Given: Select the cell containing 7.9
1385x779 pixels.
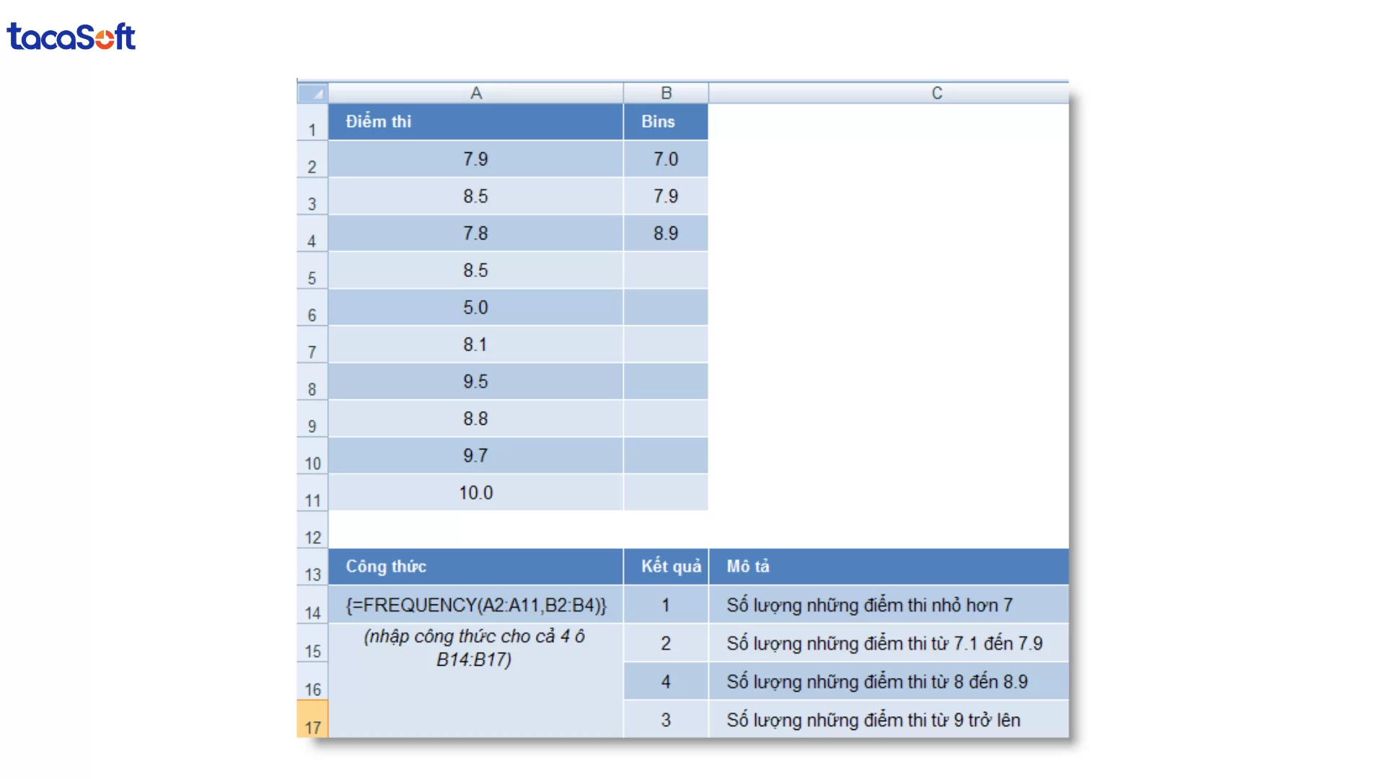Looking at the screenshot, I should [x=475, y=159].
